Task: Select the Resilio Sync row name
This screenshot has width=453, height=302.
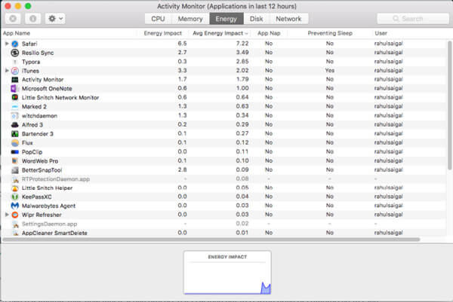Action: point(38,53)
